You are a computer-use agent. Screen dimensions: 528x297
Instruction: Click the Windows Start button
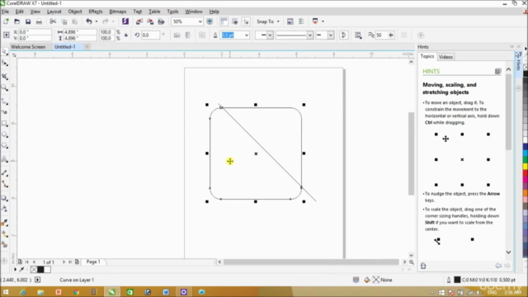pyautogui.click(x=6, y=292)
